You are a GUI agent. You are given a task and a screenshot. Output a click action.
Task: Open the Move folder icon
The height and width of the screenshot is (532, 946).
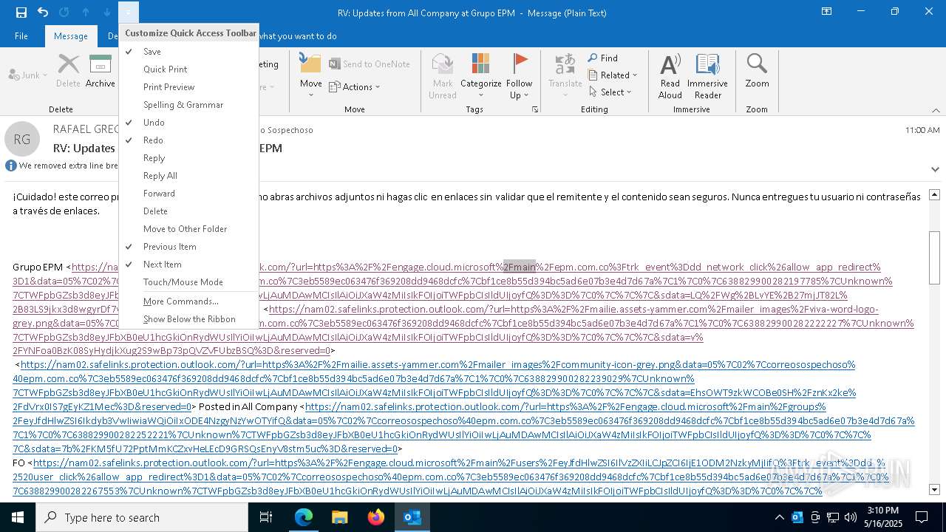[x=310, y=64]
